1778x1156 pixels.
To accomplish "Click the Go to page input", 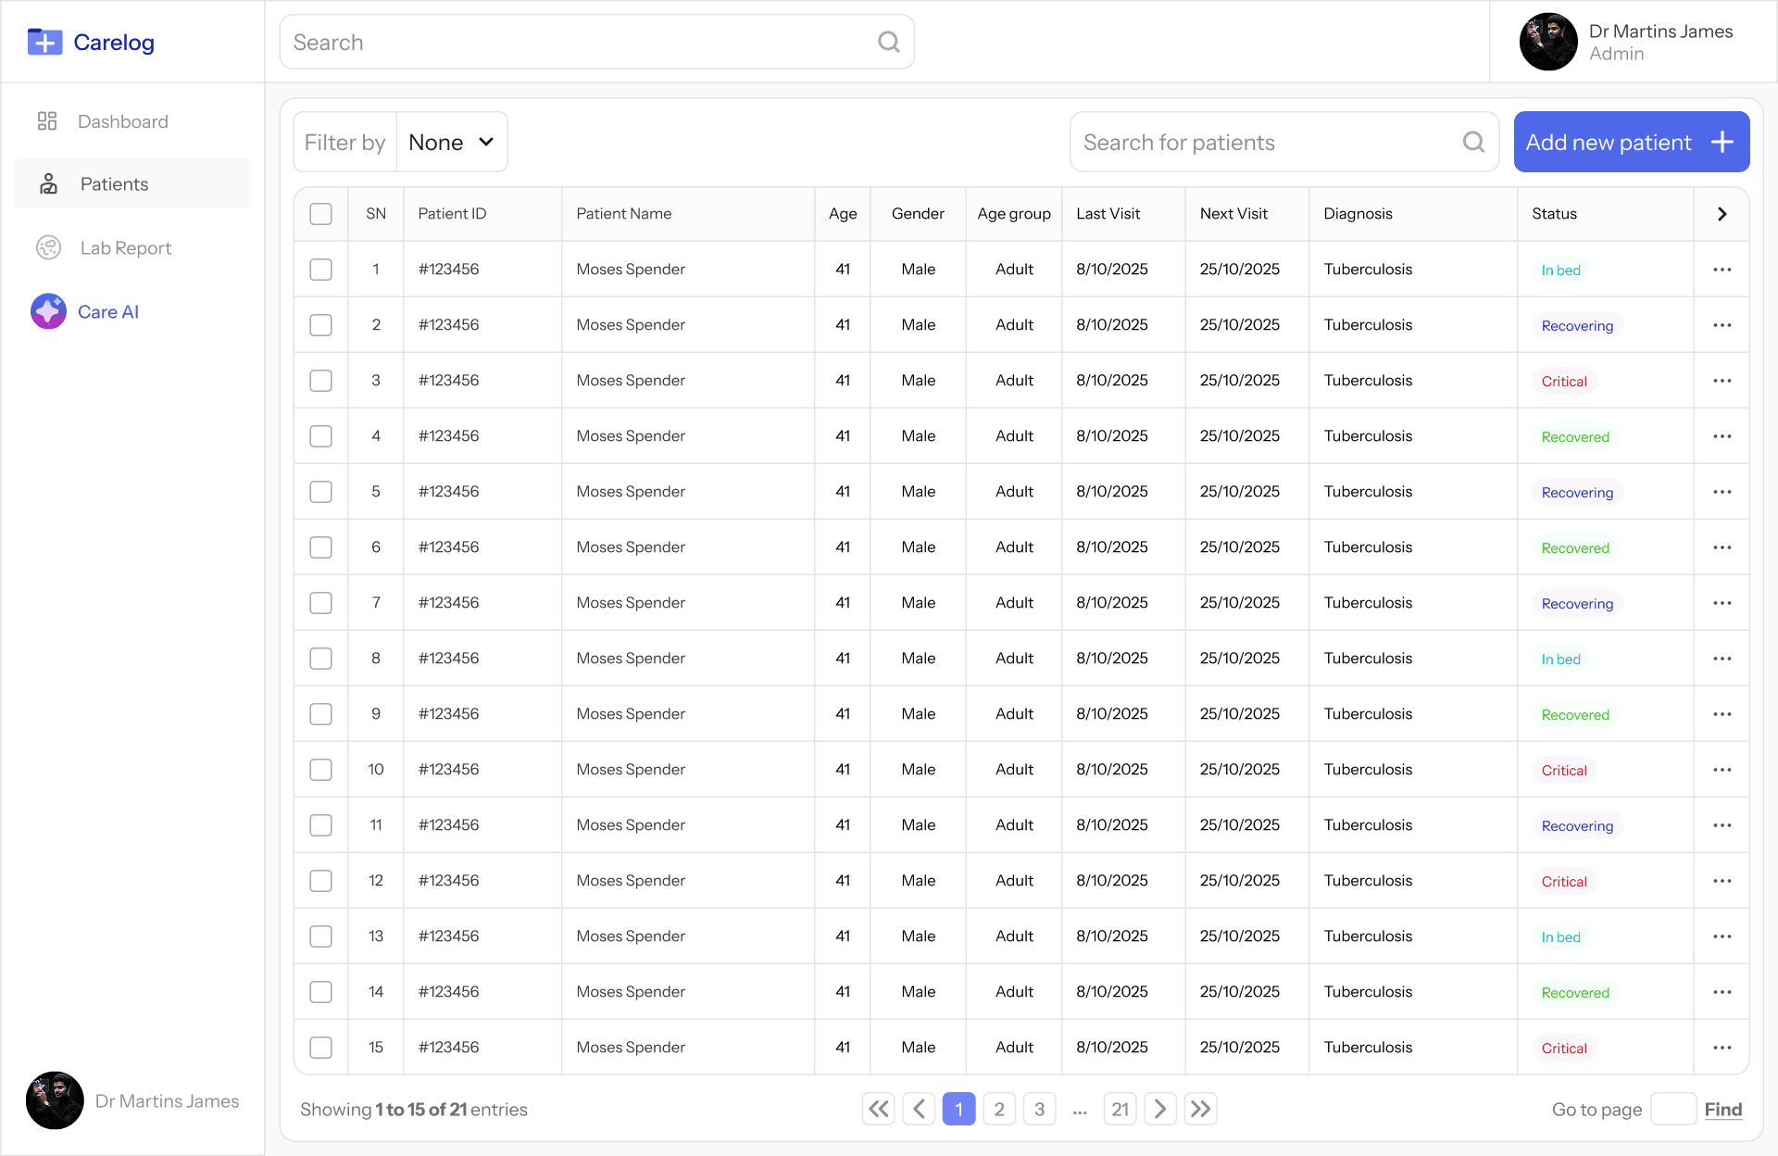I will [x=1672, y=1110].
